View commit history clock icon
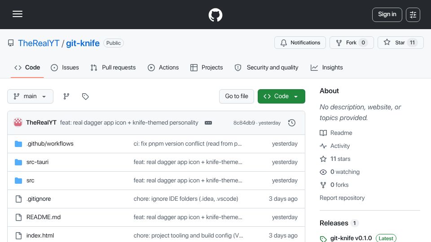Screen dimensions: 431x242 pos(292,123)
